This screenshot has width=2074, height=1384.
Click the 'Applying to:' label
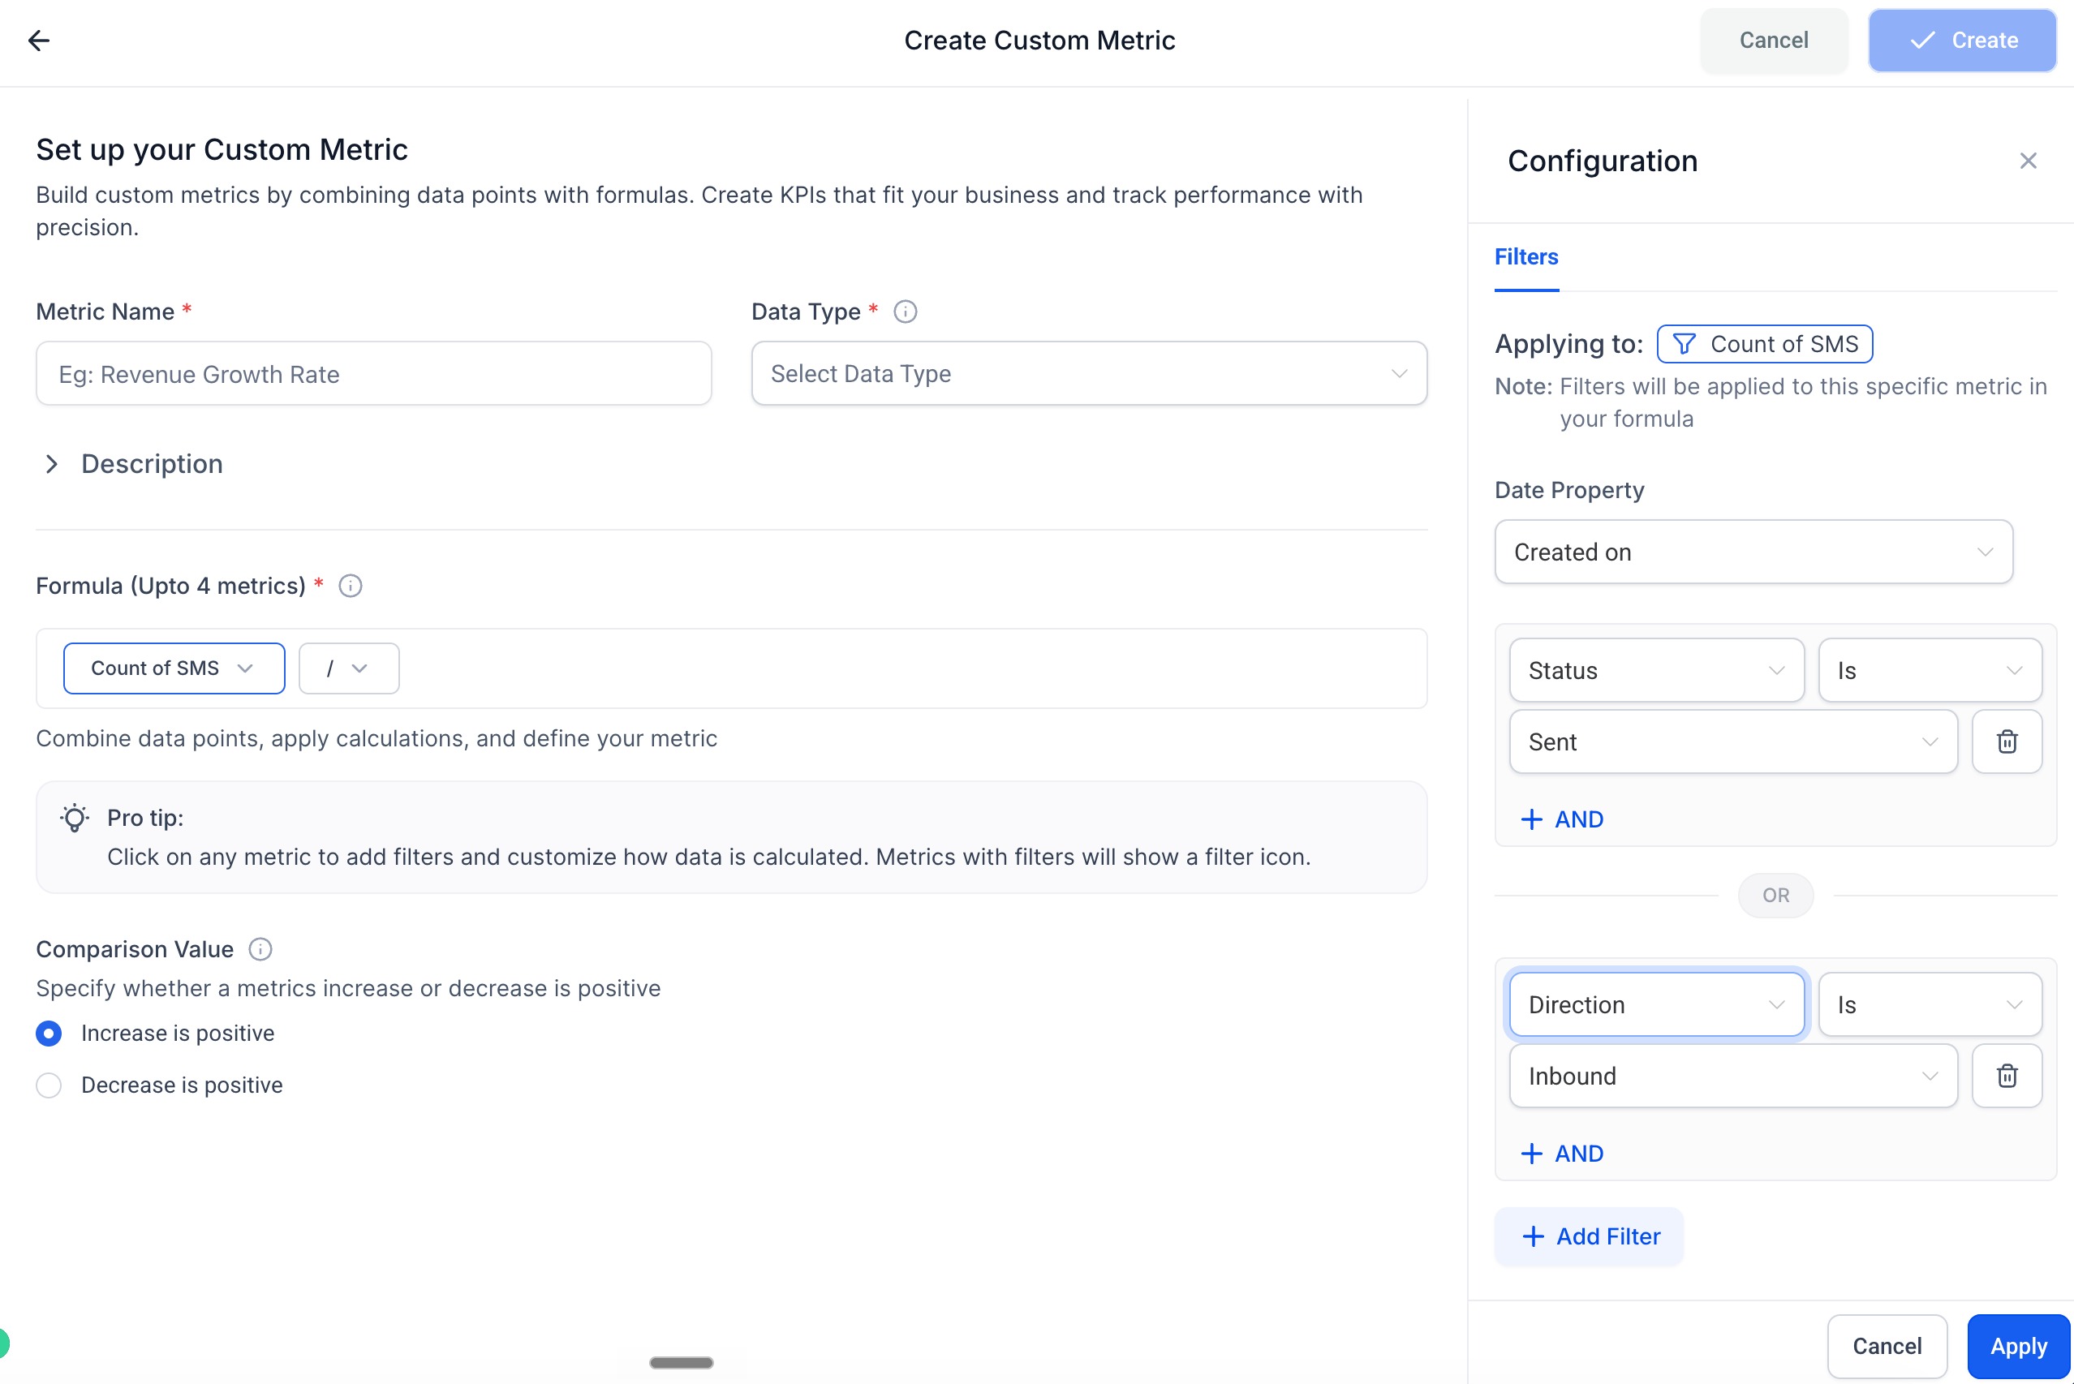pos(1568,344)
